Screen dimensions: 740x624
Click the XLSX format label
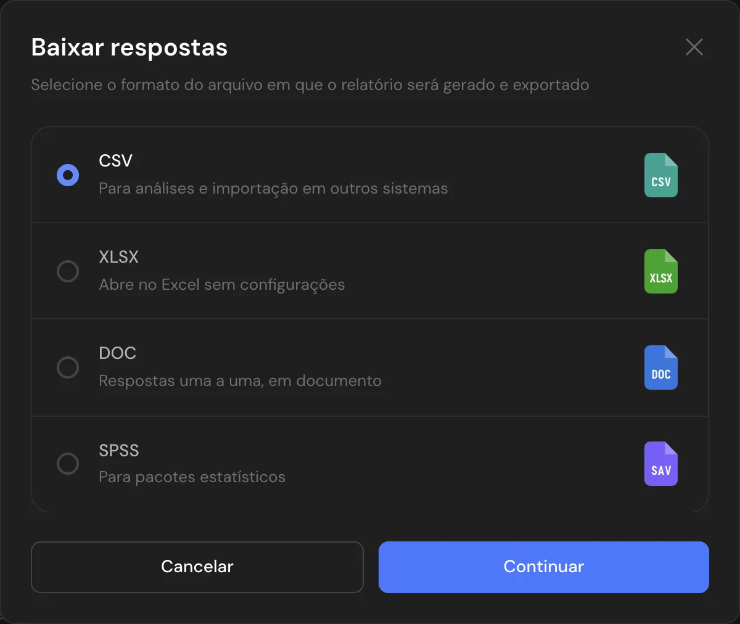[119, 257]
